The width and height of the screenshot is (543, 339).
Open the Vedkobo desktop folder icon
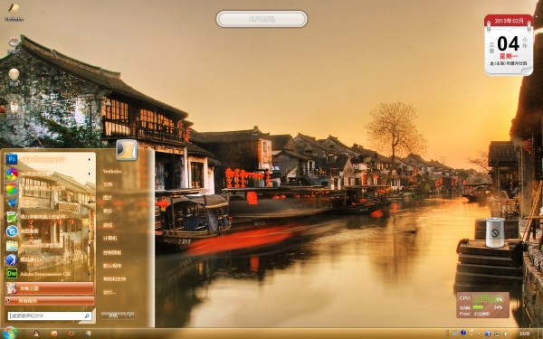pyautogui.click(x=14, y=12)
